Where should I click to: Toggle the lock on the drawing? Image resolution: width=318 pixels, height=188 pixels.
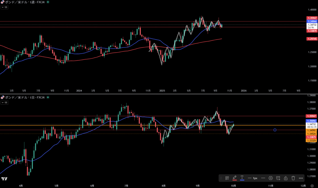pos(286,178)
